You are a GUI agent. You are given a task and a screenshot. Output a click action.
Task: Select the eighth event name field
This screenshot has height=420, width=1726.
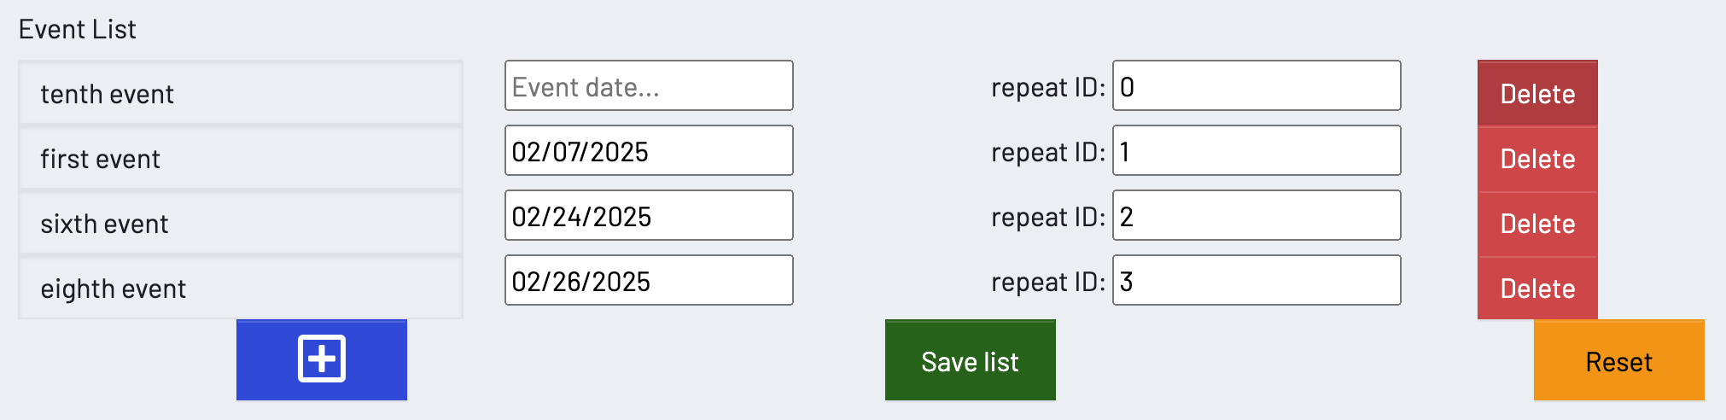241,288
